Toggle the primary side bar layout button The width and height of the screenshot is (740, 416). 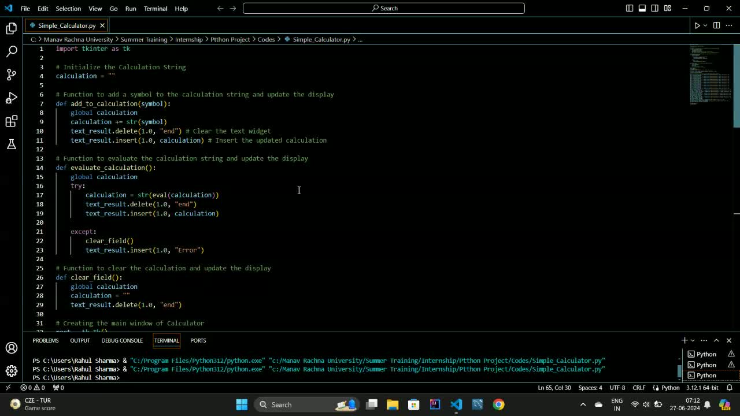(630, 8)
